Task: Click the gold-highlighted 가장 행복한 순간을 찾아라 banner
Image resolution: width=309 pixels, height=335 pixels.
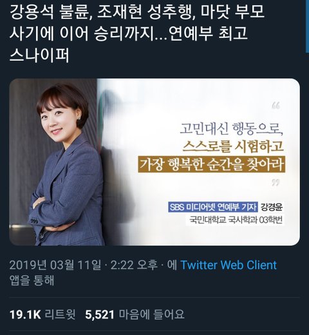Action: coord(211,164)
